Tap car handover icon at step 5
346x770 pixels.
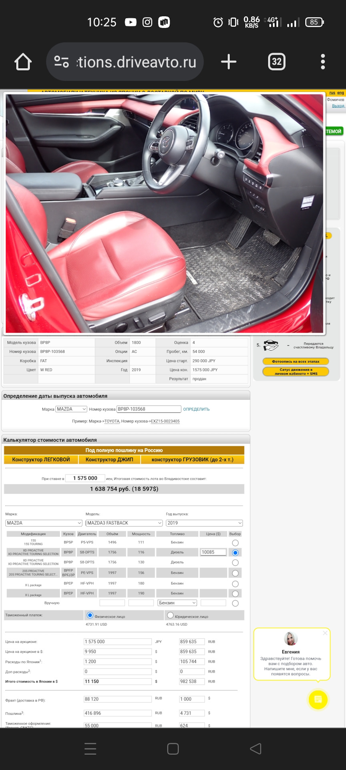click(x=271, y=345)
